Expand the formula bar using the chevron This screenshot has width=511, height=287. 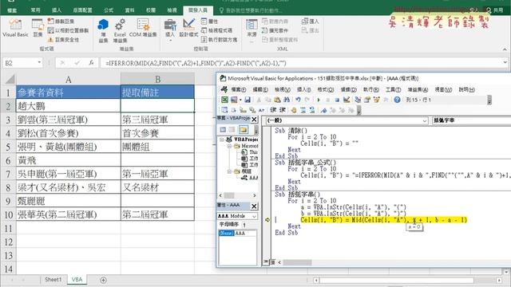point(505,62)
